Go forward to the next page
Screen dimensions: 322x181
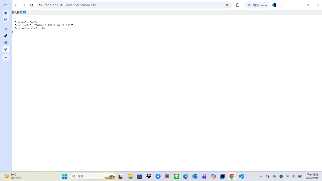click(24, 5)
